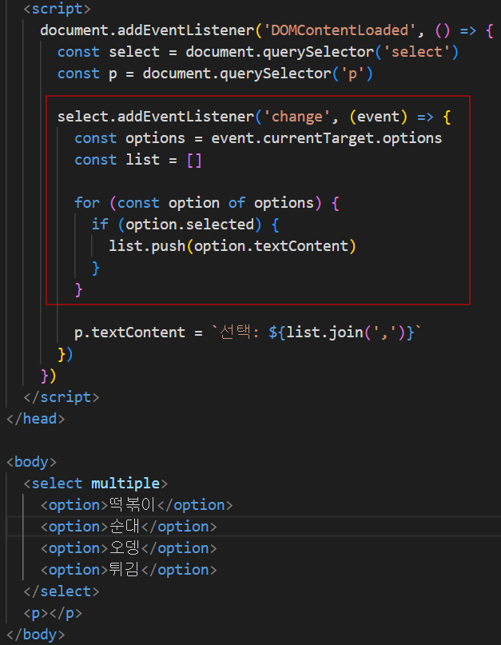
Task: Click the closing </script> tag
Action: point(62,397)
